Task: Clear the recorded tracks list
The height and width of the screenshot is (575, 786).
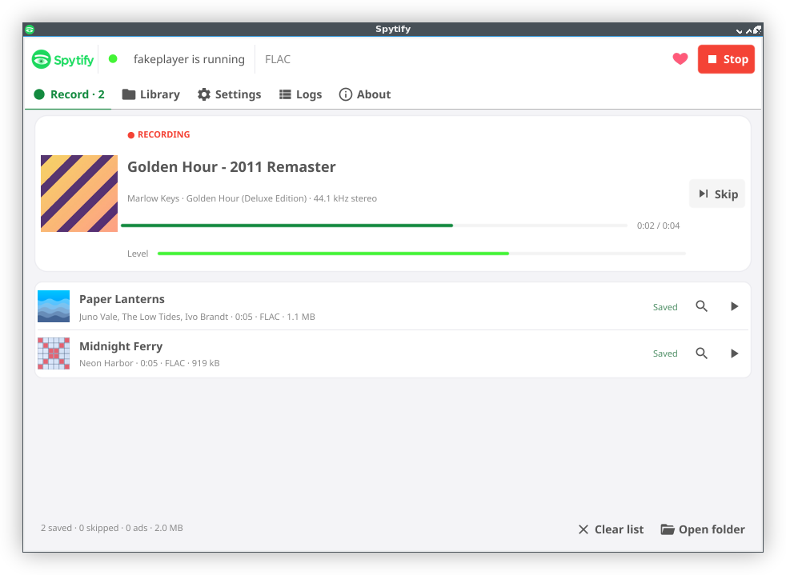Action: 611,529
